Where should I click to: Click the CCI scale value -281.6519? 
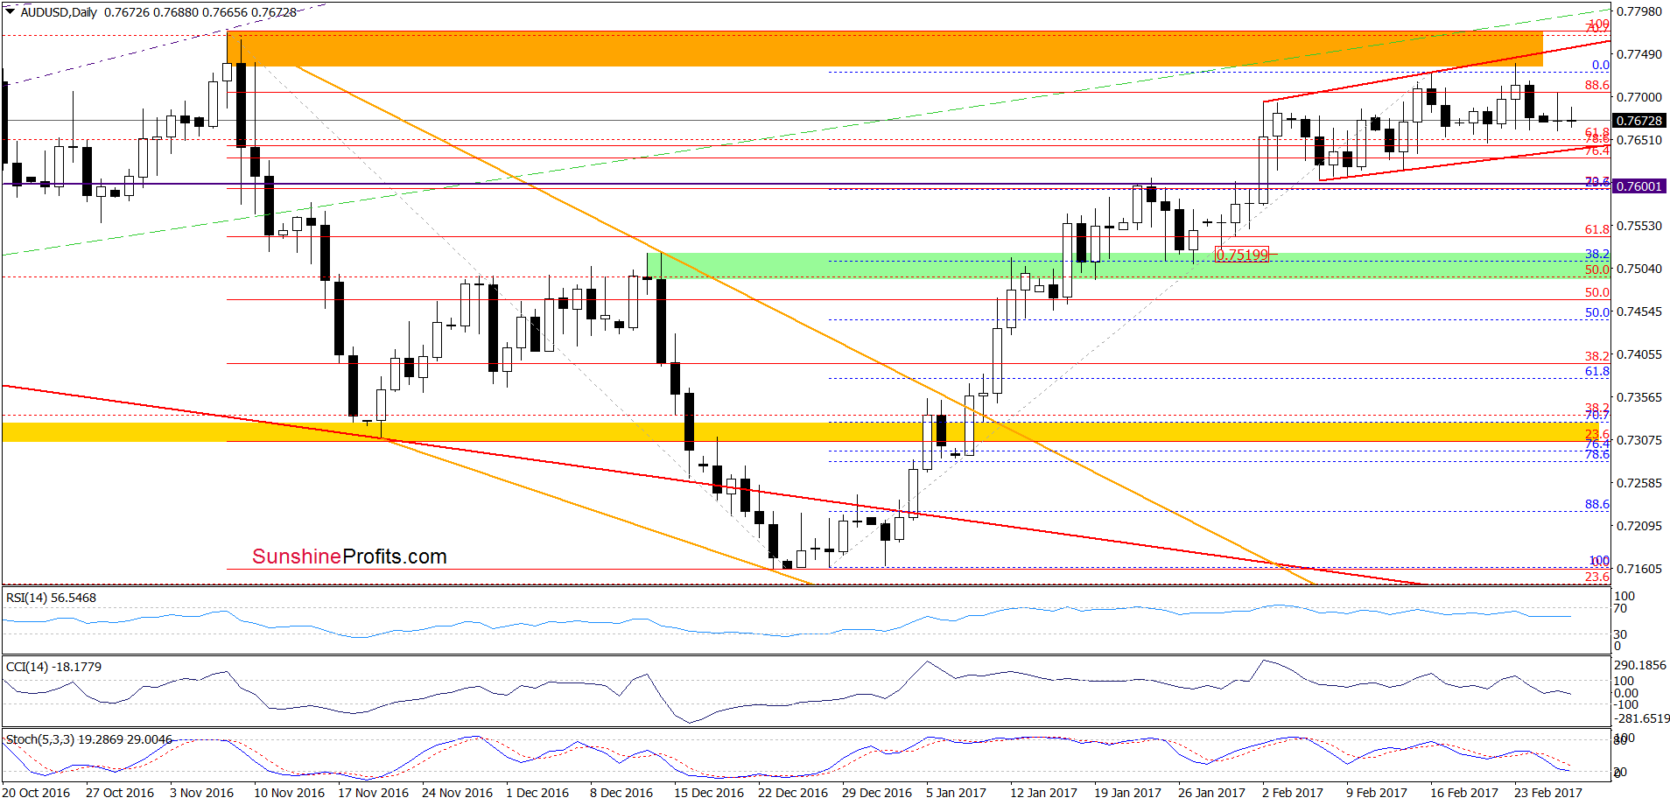[x=1642, y=718]
